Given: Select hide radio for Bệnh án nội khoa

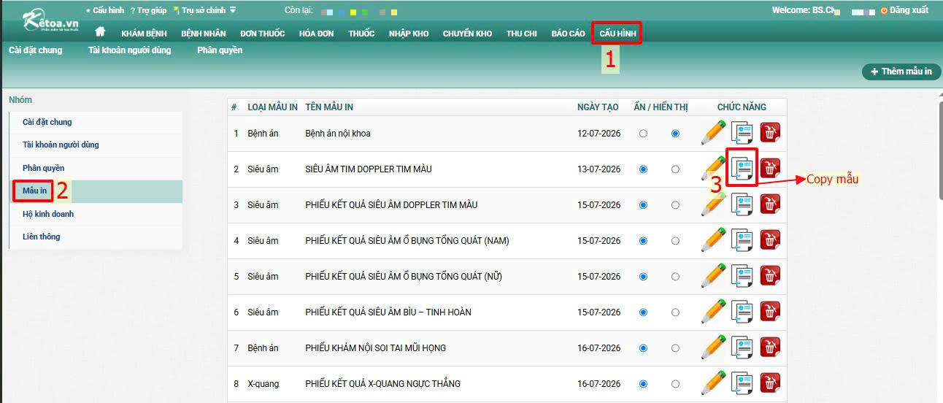Looking at the screenshot, I should (x=643, y=134).
